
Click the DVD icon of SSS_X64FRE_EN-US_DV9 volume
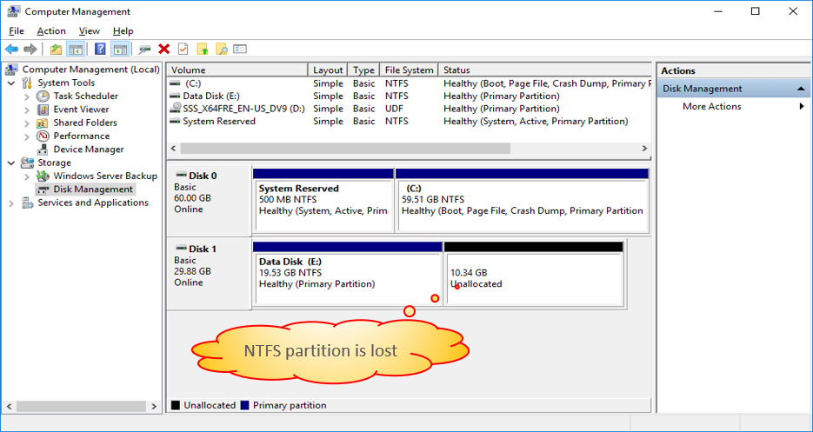coord(176,109)
